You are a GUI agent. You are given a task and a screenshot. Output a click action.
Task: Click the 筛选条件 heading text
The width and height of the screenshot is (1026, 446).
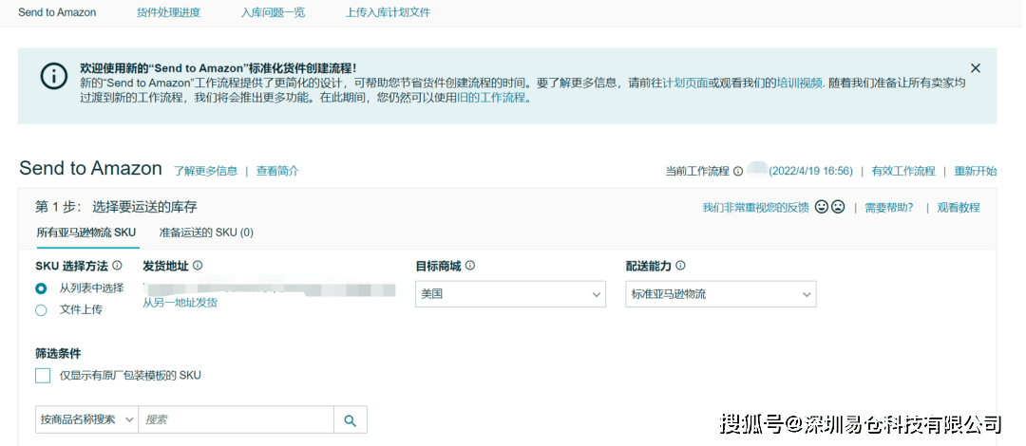click(58, 353)
